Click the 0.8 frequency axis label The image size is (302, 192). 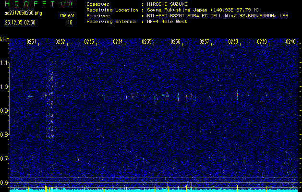pyautogui.click(x=4, y=134)
